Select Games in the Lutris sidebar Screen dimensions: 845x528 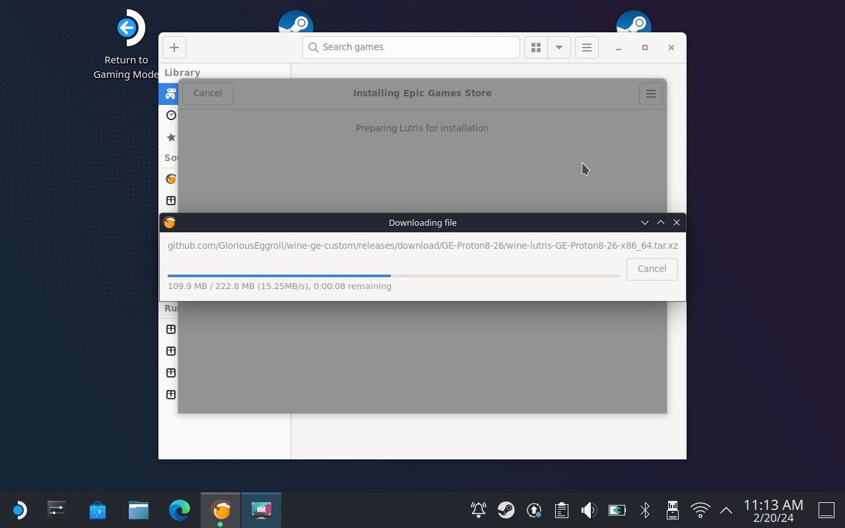pos(170,93)
